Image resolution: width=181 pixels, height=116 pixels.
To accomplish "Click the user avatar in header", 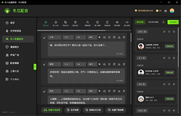I will 172,11.
